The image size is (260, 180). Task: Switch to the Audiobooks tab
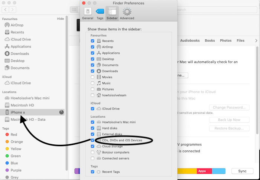coord(190,40)
